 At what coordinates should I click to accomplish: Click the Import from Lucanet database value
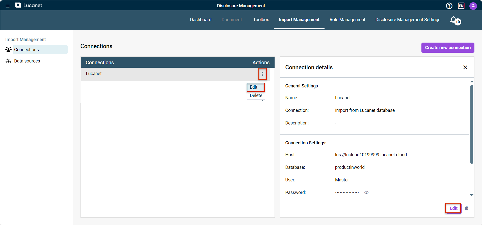click(x=365, y=110)
